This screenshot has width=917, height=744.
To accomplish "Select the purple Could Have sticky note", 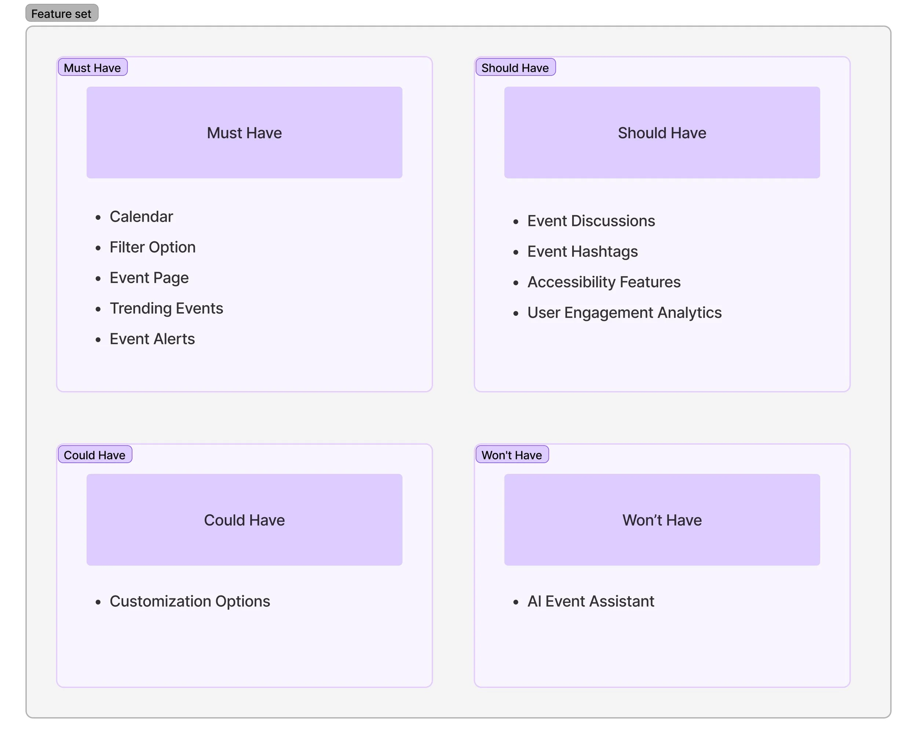I will coord(244,520).
